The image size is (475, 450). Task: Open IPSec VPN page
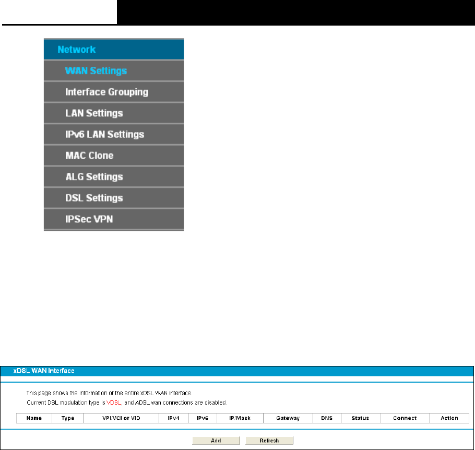tap(114, 219)
